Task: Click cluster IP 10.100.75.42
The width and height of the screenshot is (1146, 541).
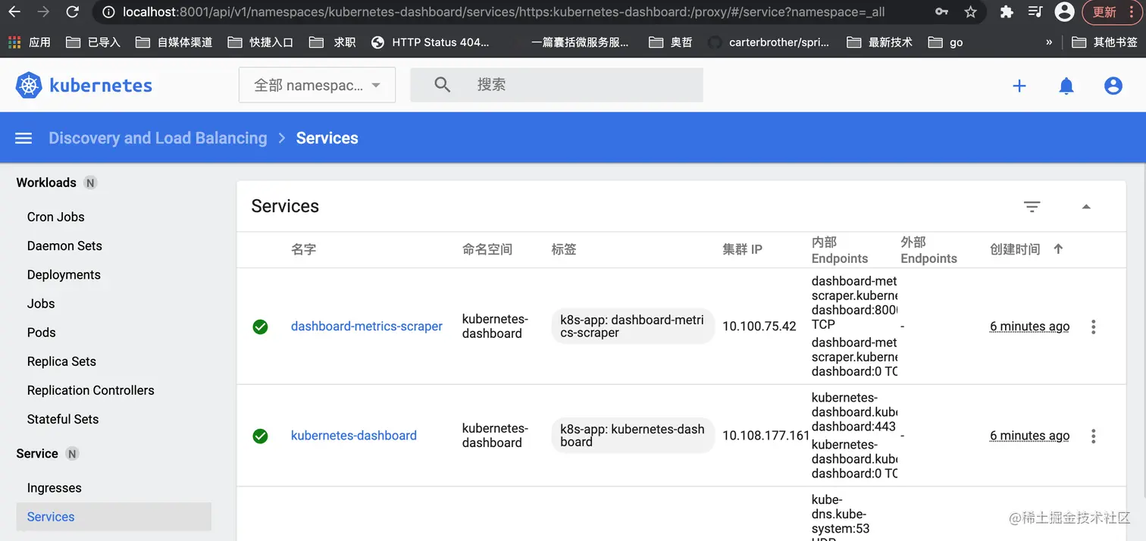Action: [759, 327]
